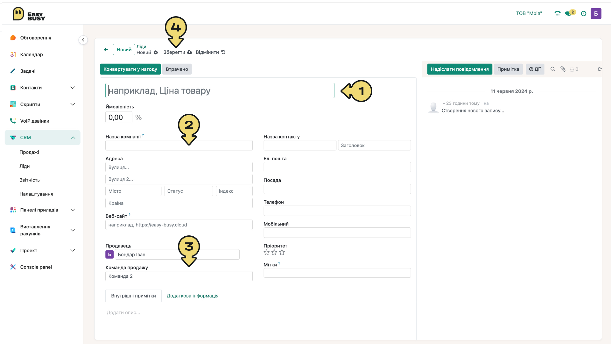Click the VoIP phone icon in header
611x344 pixels.
point(557,14)
